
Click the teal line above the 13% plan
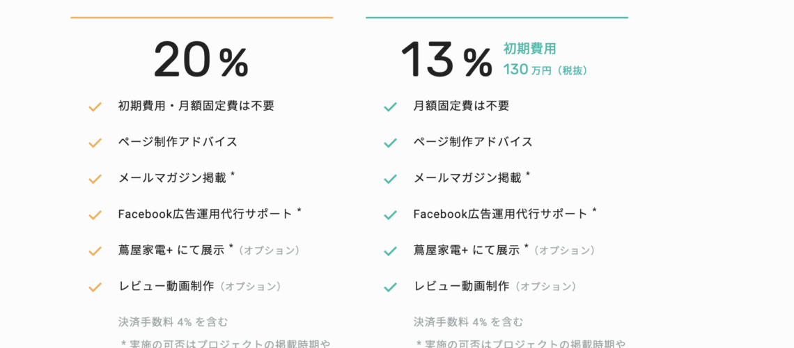(x=497, y=17)
